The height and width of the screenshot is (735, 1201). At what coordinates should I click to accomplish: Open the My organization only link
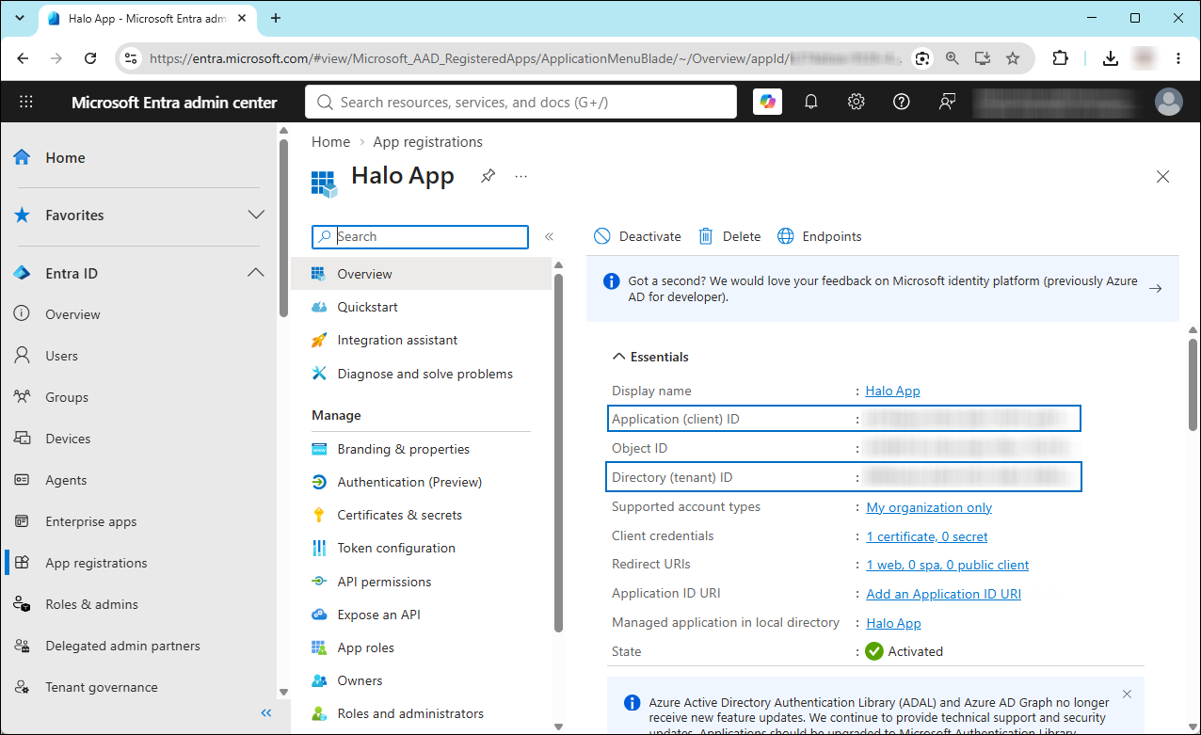[x=929, y=507]
